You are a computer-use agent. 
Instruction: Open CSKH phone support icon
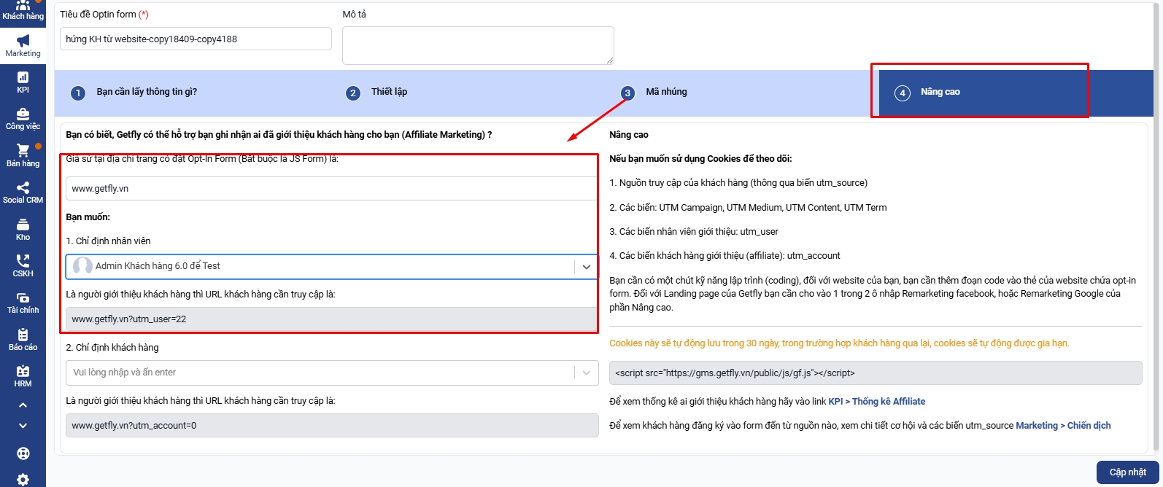(23, 265)
